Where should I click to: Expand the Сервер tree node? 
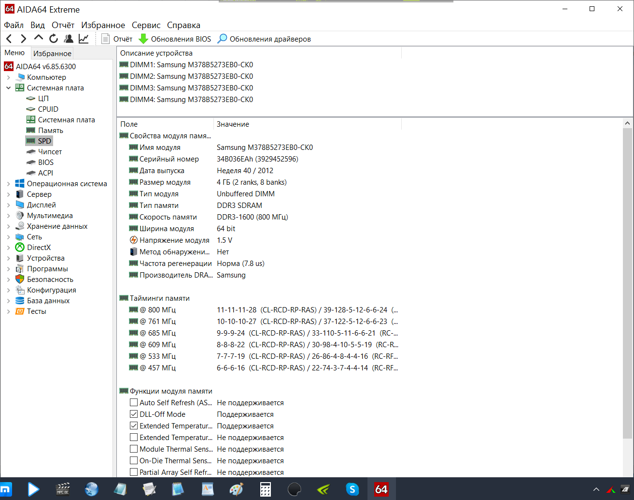(x=8, y=194)
